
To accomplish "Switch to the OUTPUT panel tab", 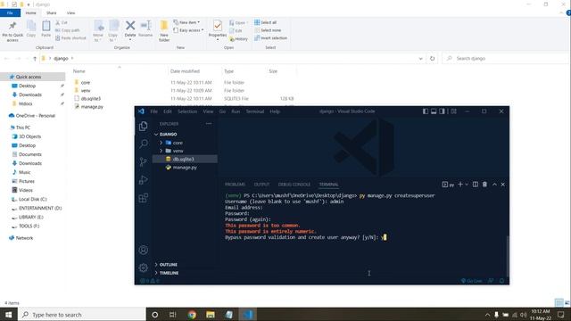I will click(x=261, y=185).
